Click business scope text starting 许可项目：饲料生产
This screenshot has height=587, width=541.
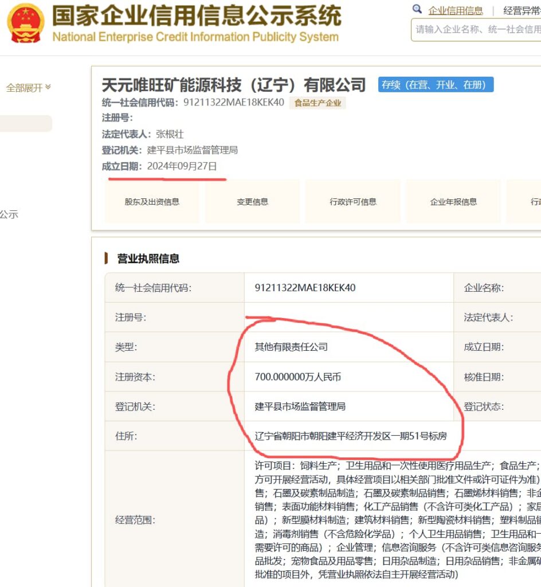click(x=398, y=520)
